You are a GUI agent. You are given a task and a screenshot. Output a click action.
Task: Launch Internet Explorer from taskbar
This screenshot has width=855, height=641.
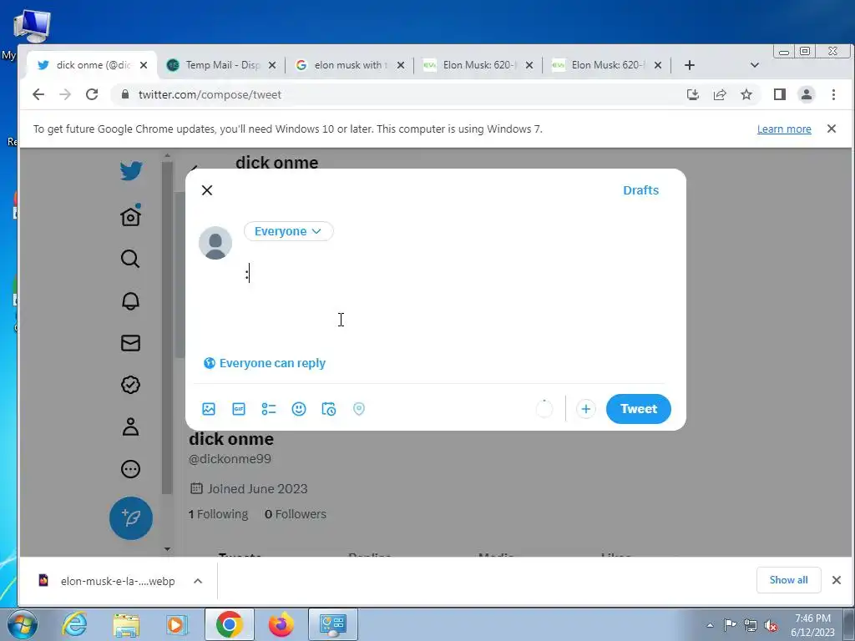coord(74,624)
